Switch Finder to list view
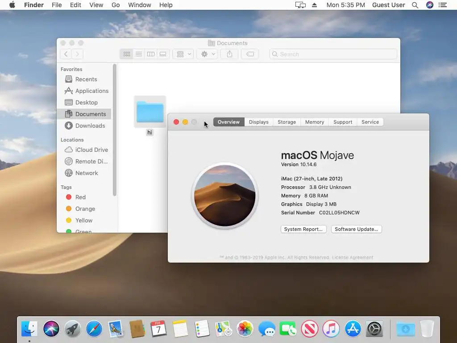 [139, 54]
